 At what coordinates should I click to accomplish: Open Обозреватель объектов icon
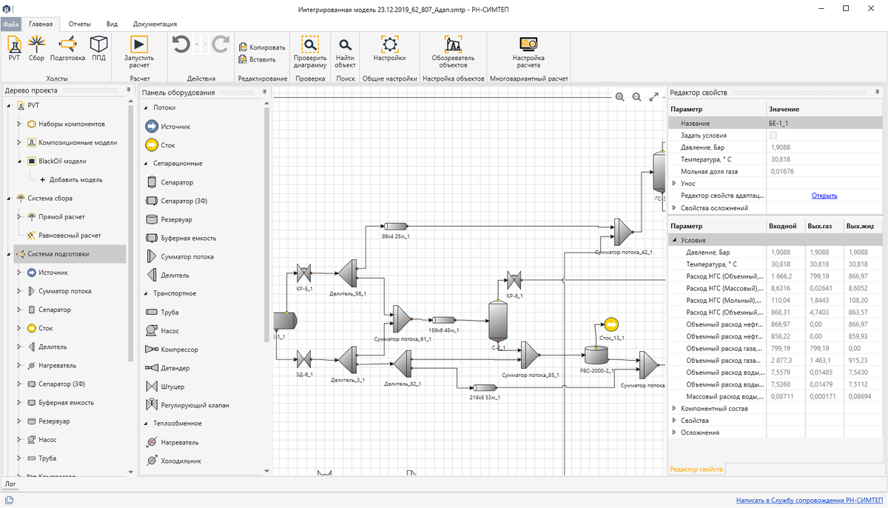pyautogui.click(x=453, y=44)
